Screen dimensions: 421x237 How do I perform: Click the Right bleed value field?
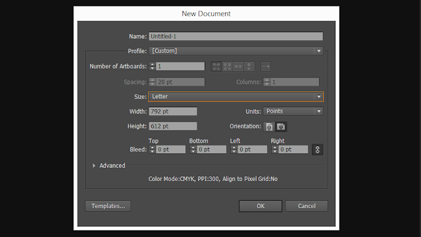click(293, 149)
